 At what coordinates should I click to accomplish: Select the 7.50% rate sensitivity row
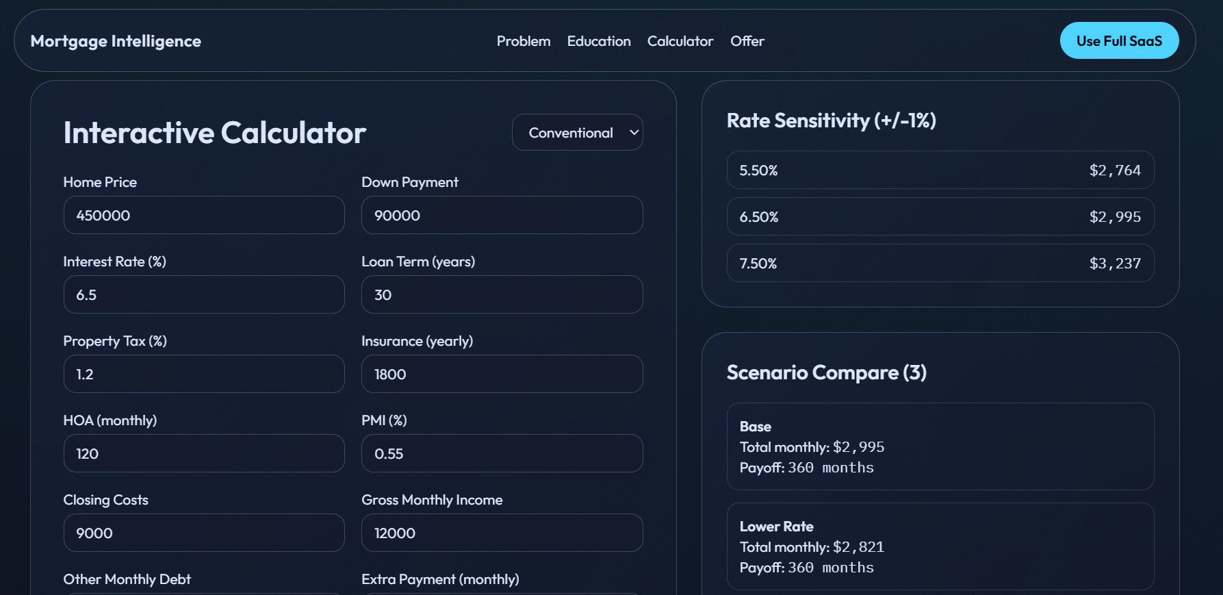pyautogui.click(x=940, y=263)
